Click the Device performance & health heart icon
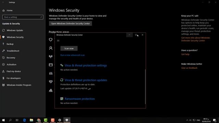Screen dimensions: 219x123 (51, 82)
